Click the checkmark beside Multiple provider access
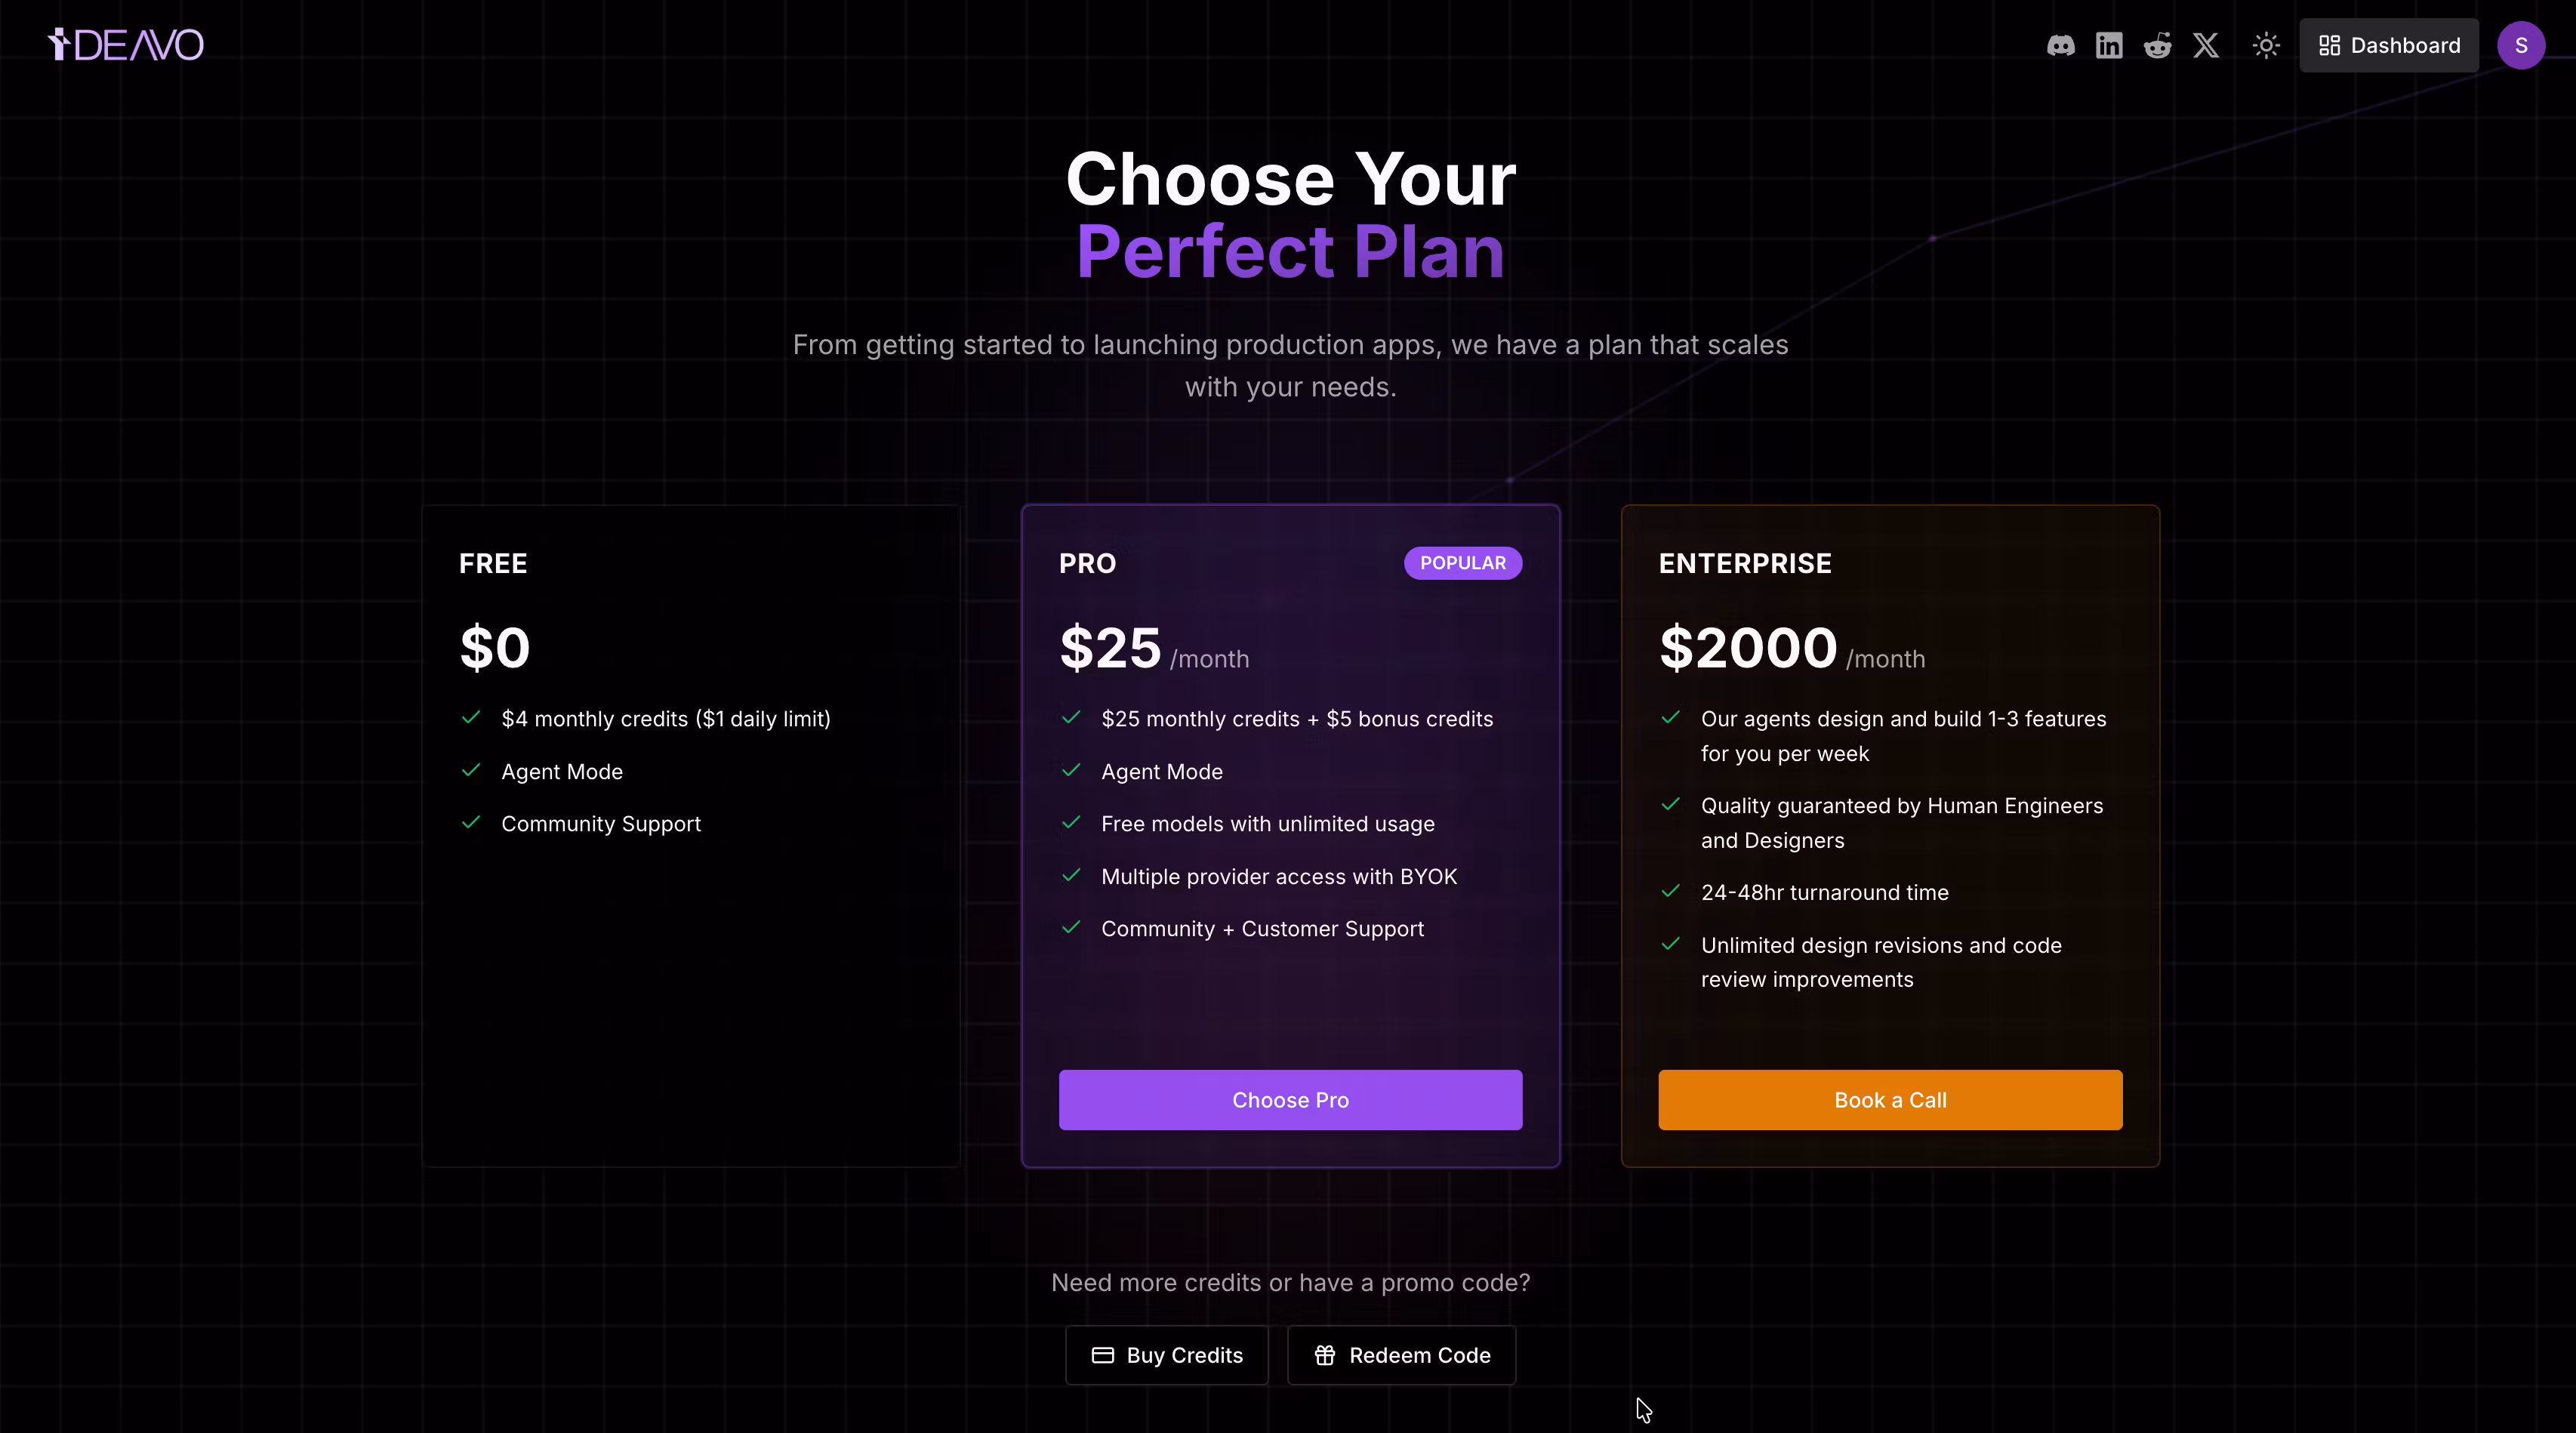 1071,875
